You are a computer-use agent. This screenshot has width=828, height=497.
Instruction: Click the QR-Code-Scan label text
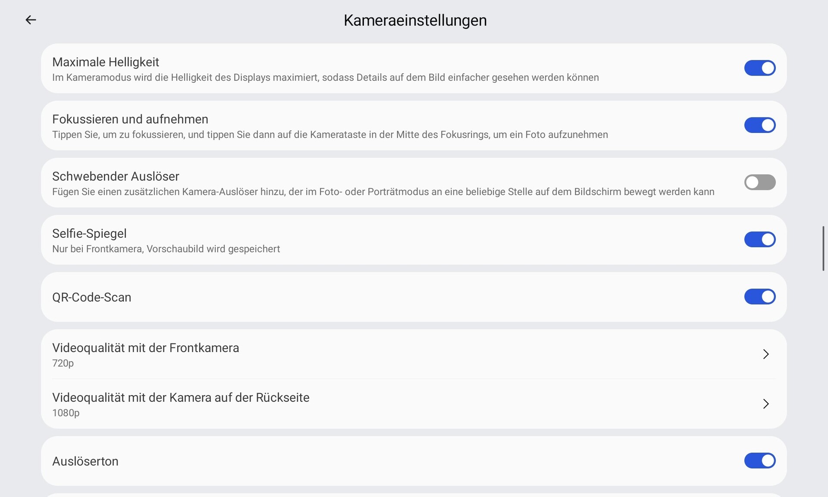pos(91,297)
